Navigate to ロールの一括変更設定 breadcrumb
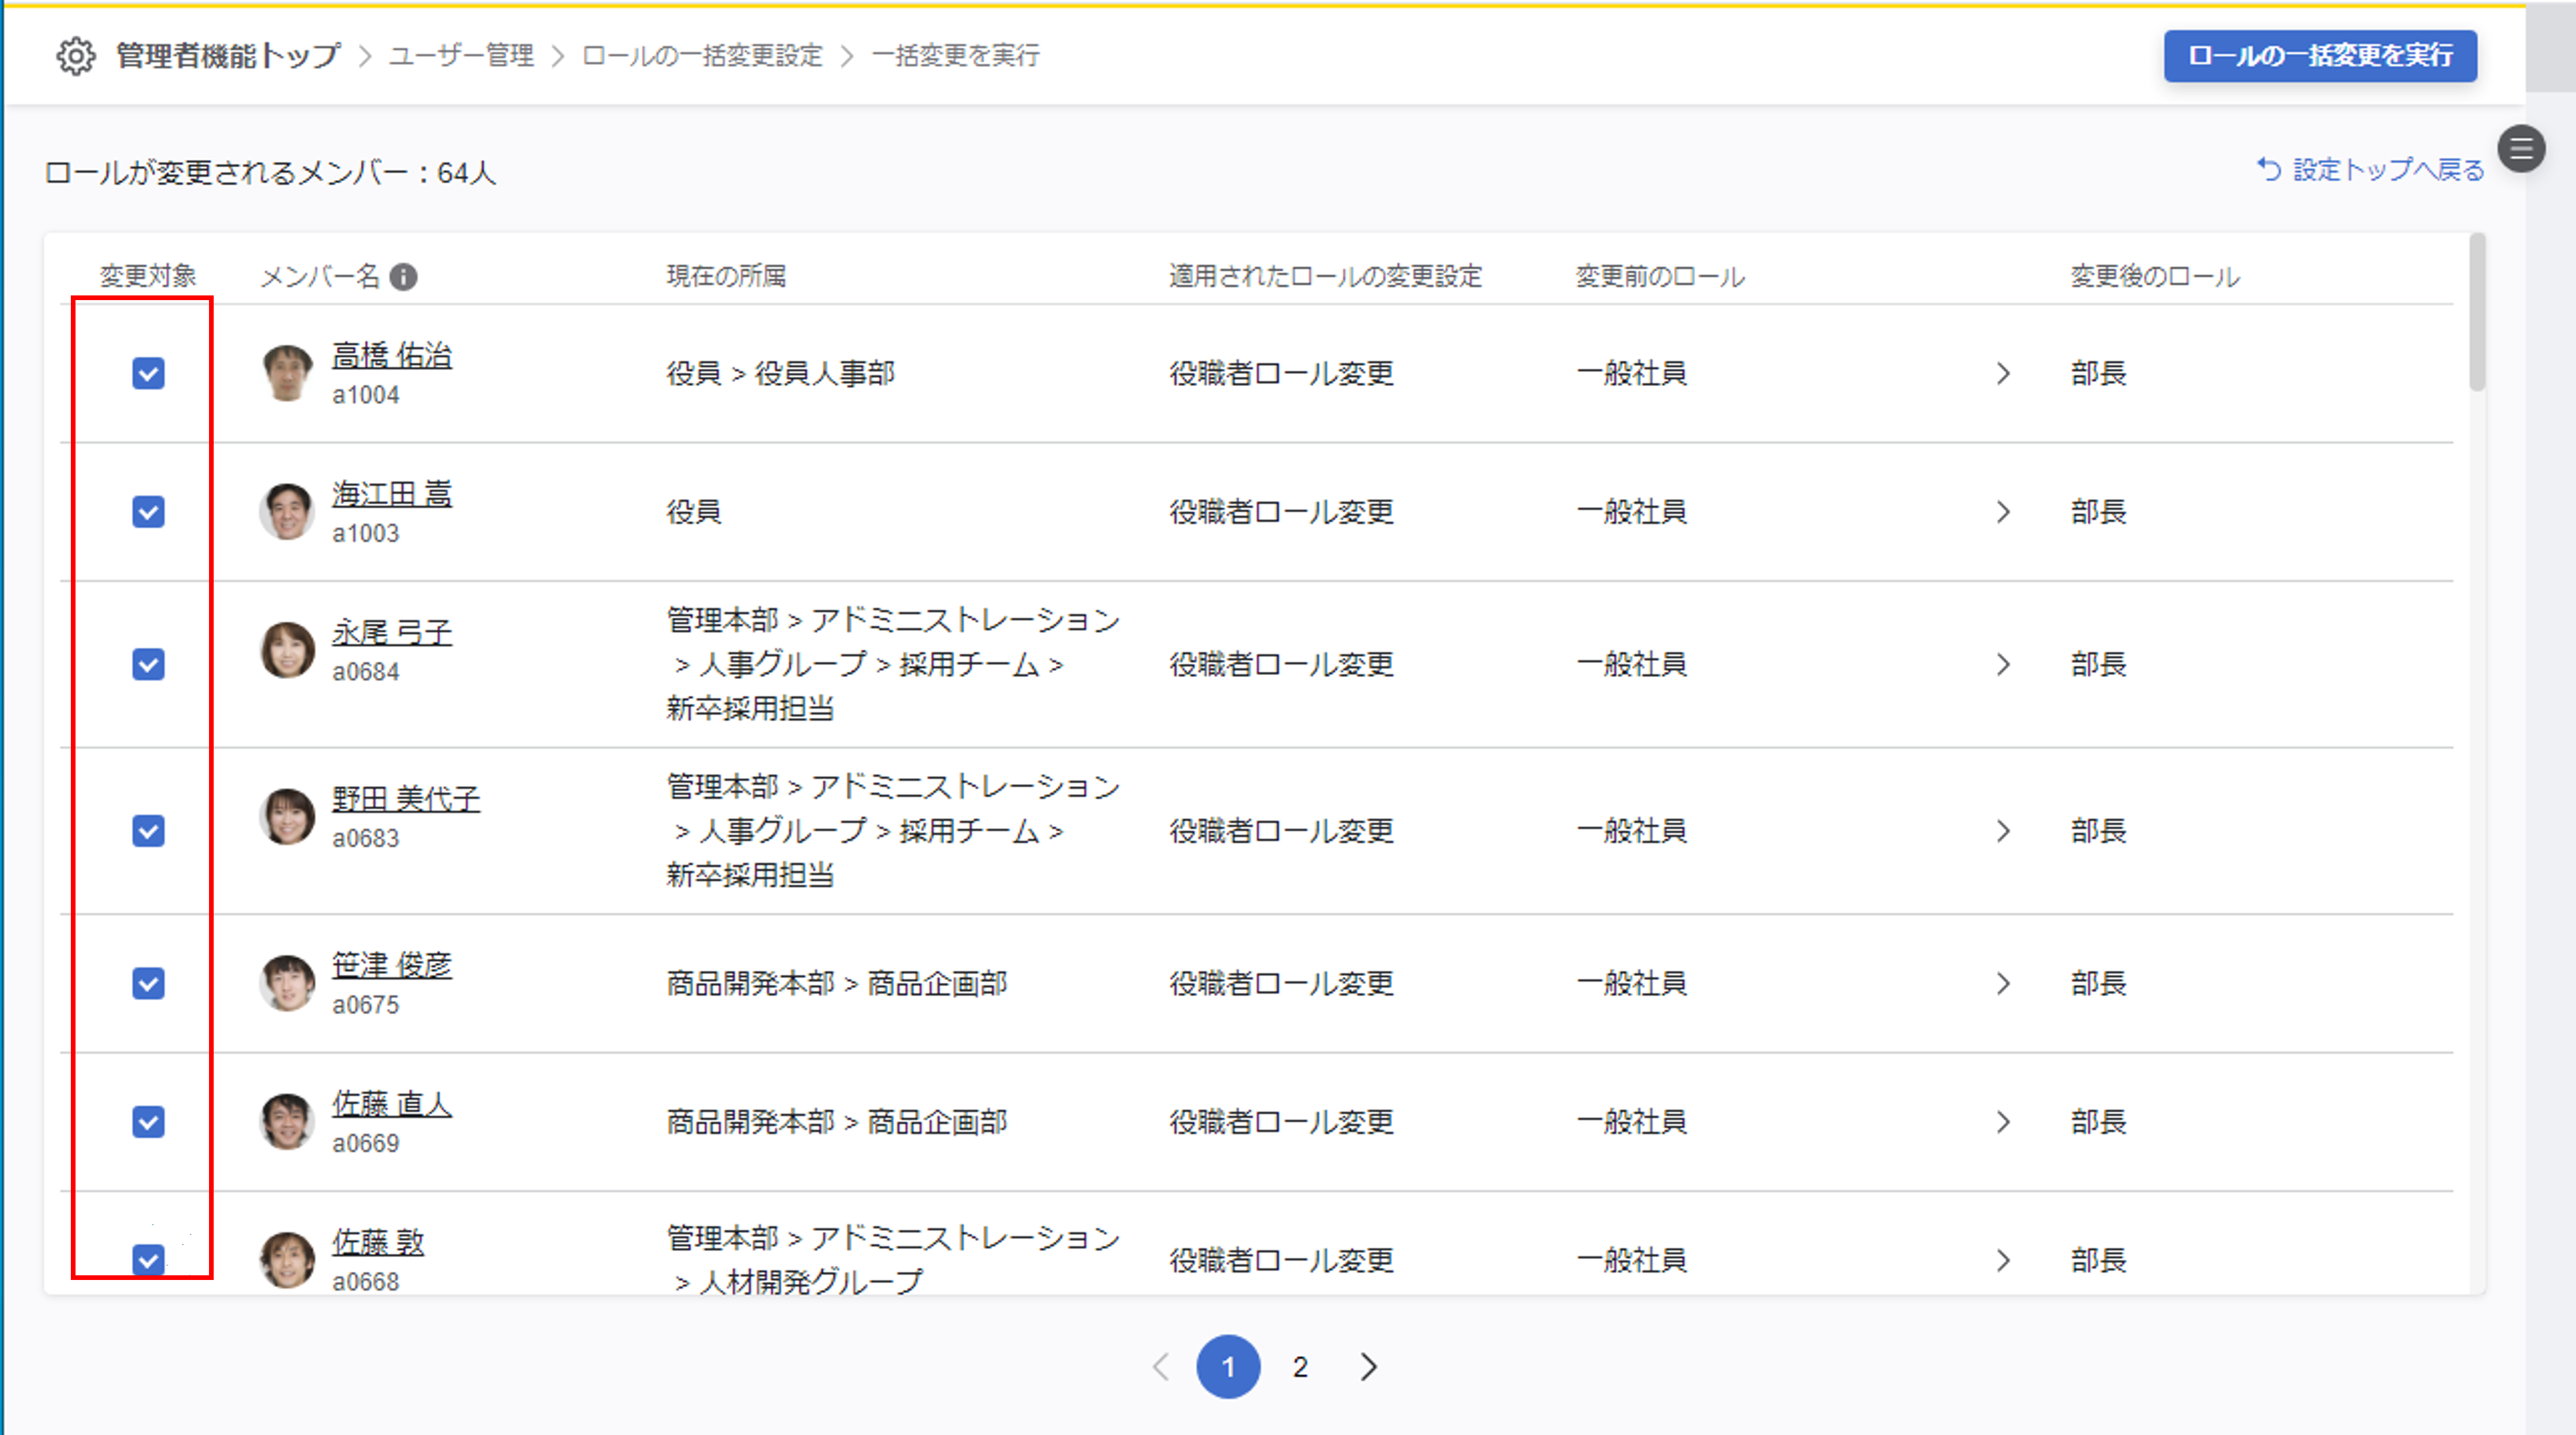The height and width of the screenshot is (1435, 2576). [x=702, y=56]
